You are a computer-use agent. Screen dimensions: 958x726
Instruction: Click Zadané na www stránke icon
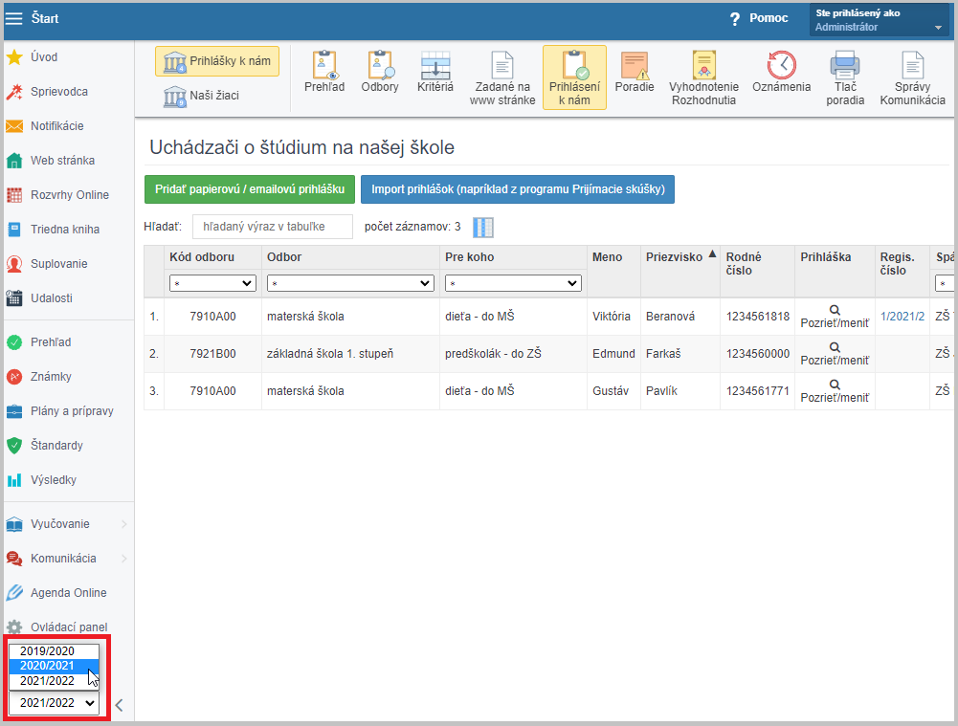[x=502, y=65]
